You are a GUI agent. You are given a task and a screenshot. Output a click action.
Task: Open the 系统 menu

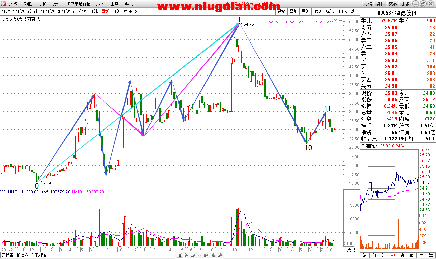click(13, 4)
